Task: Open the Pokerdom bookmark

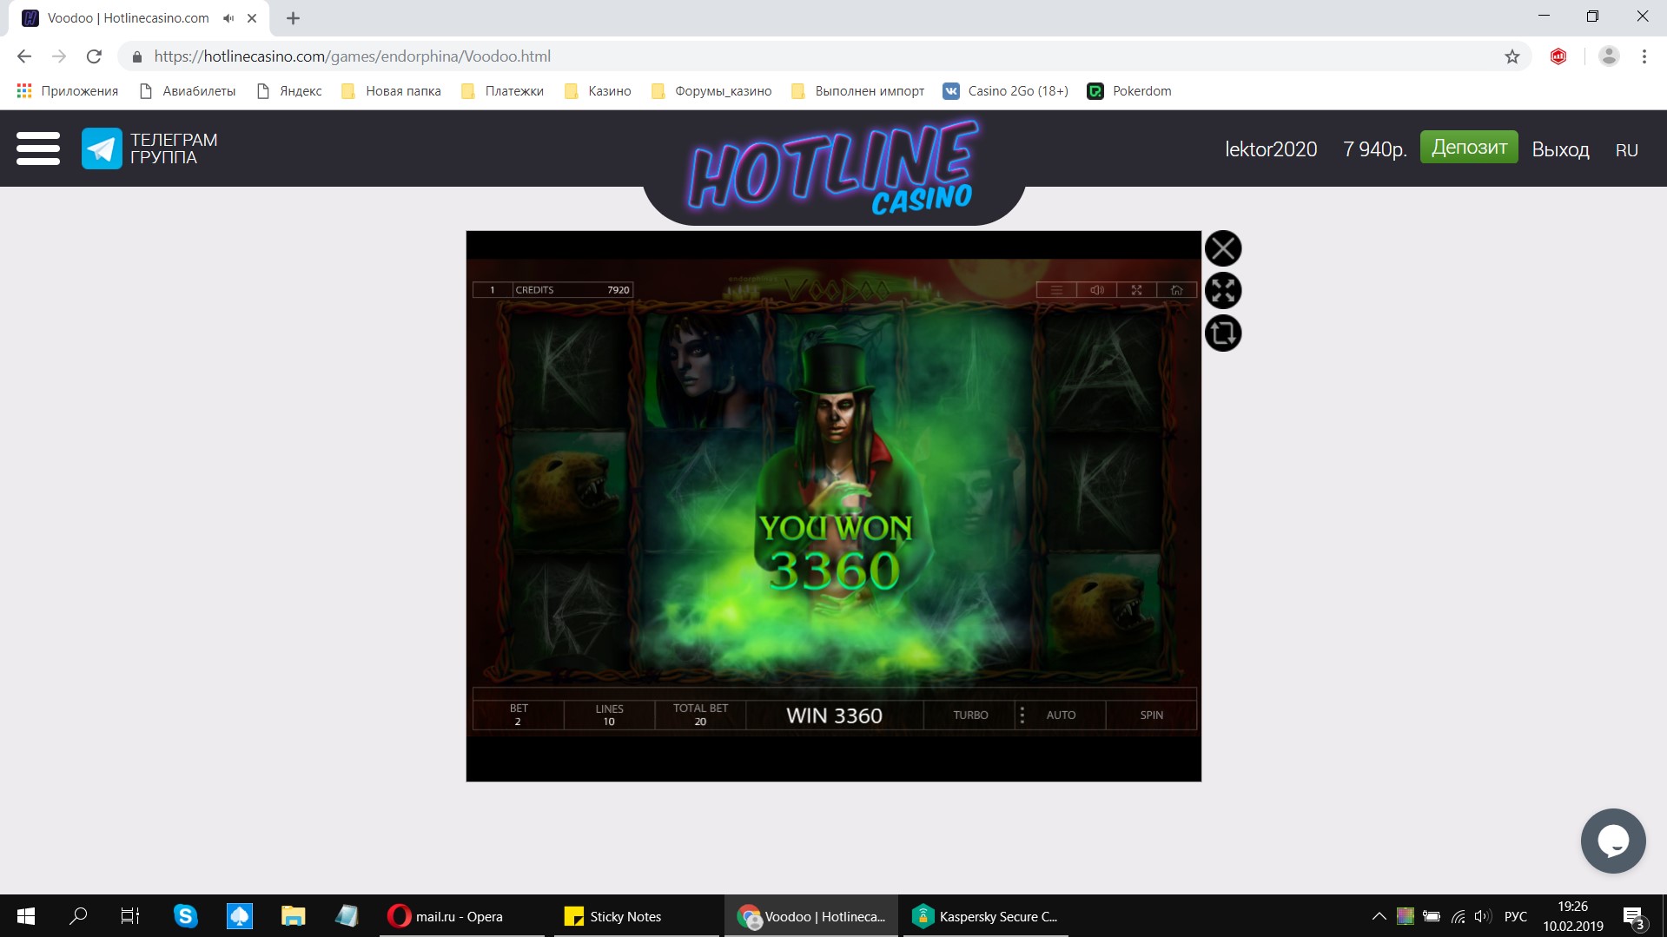Action: tap(1129, 91)
